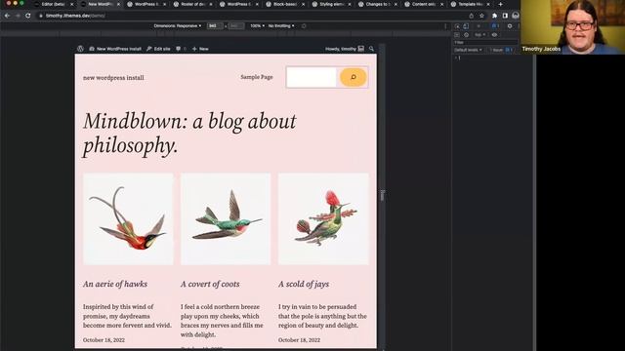Open the Chrome extensions puzzle icon
This screenshot has height=351, width=625.
(495, 16)
